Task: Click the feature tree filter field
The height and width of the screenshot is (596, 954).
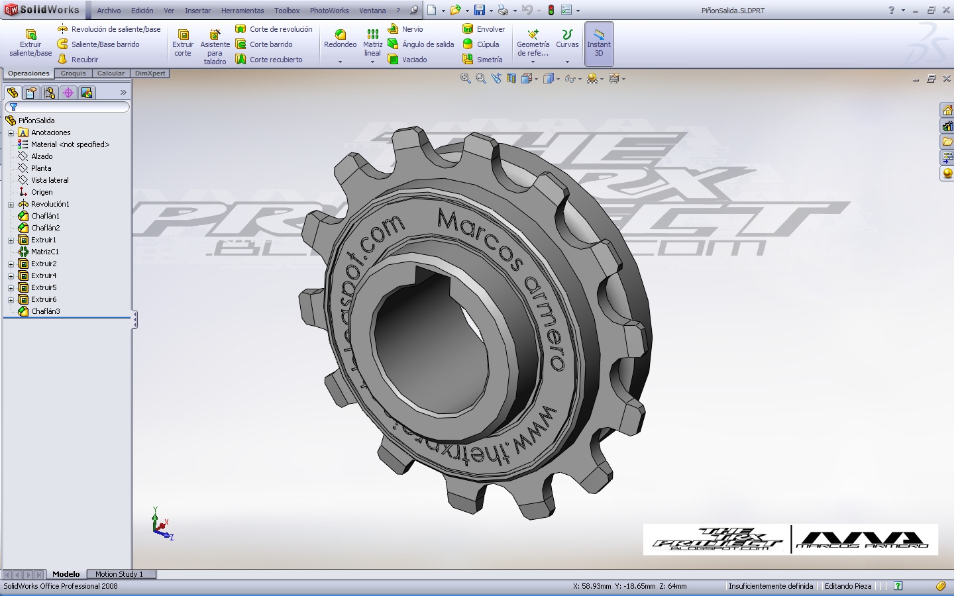Action: [x=67, y=107]
